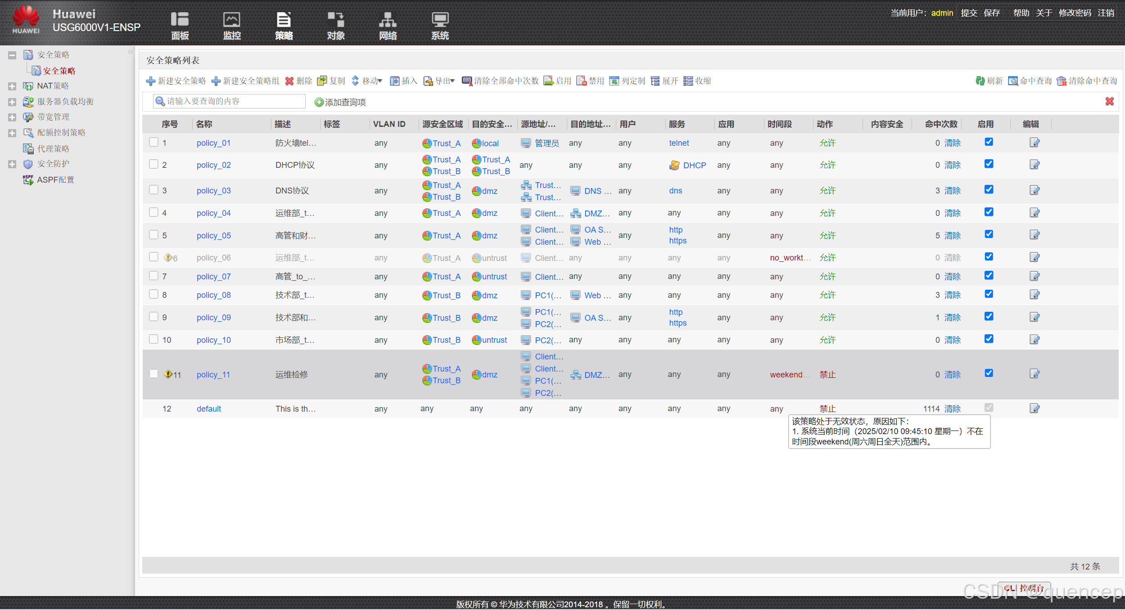1125x610 pixels.
Task: Click the refresh (刷新) icon
Action: pyautogui.click(x=980, y=81)
